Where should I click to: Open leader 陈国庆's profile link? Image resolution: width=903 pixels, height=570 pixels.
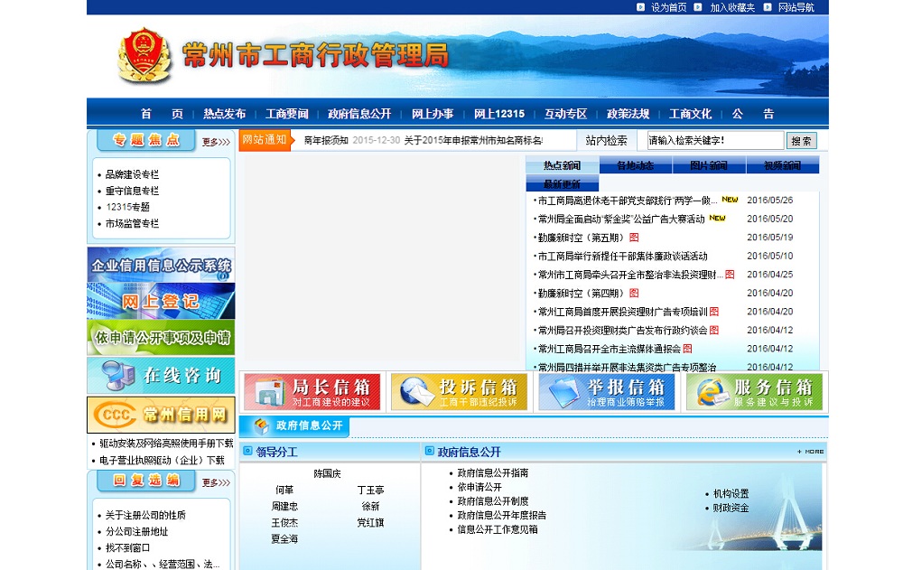327,473
